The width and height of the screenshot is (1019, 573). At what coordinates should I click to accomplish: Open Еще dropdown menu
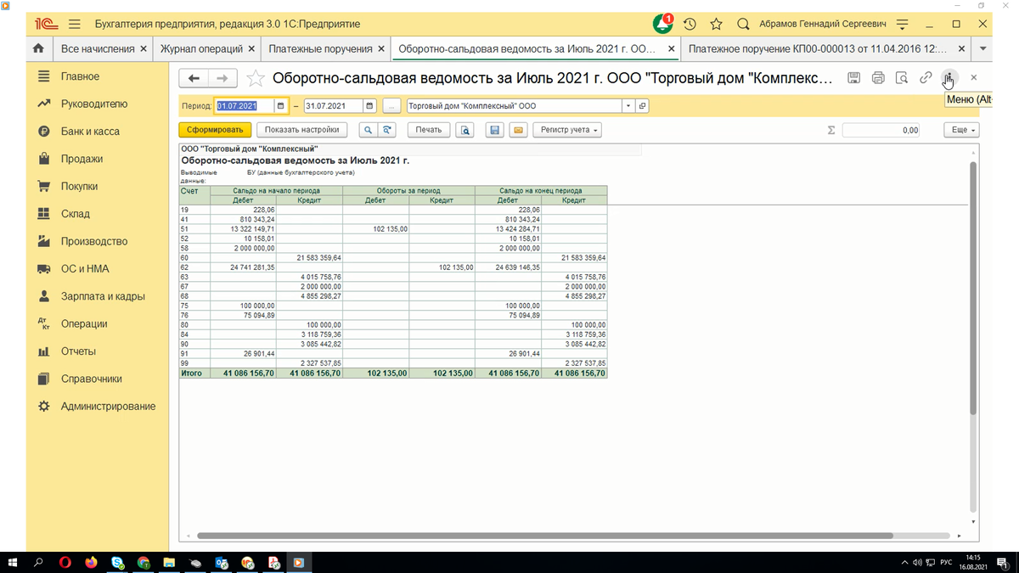click(961, 130)
